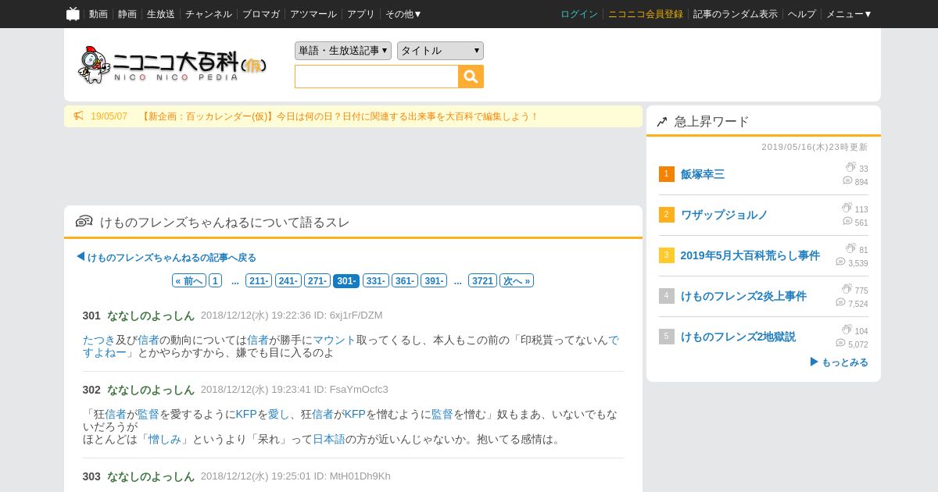
Task: Expand the メニュー▼ menu
Action: (849, 14)
